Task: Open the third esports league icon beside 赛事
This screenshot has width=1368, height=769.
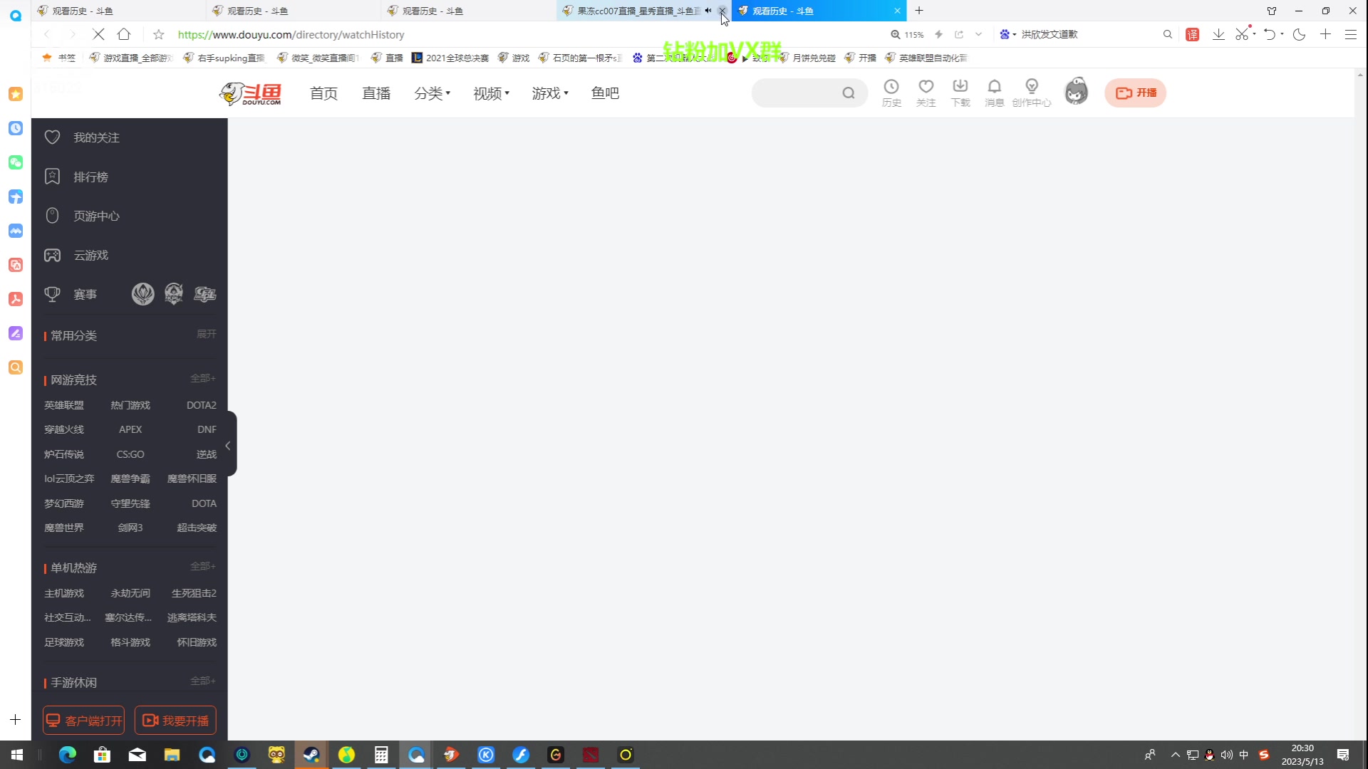Action: [x=205, y=293]
